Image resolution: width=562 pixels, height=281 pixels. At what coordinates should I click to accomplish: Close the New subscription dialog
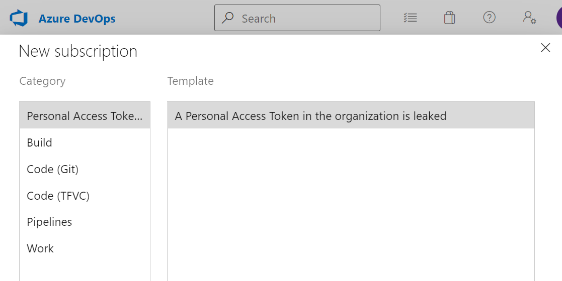(x=545, y=48)
